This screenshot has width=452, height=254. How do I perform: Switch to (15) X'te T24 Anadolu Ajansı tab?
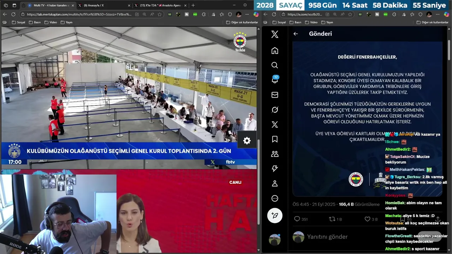click(161, 5)
